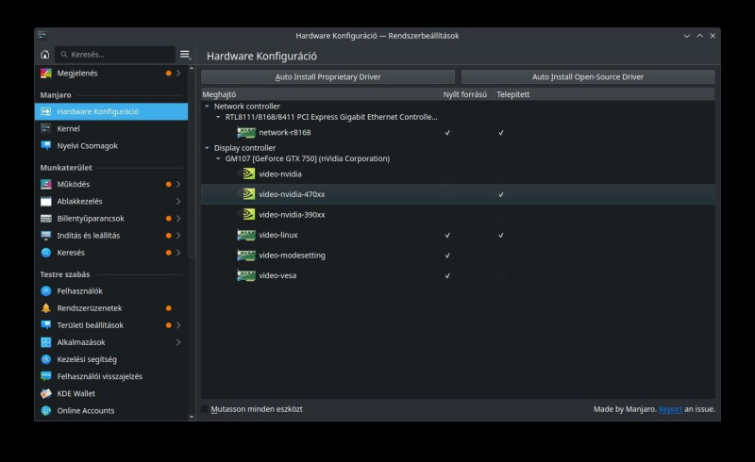Image resolution: width=755 pixels, height=462 pixels.
Task: Select the video-nvidia-470xx driver row
Action: pyautogui.click(x=458, y=194)
